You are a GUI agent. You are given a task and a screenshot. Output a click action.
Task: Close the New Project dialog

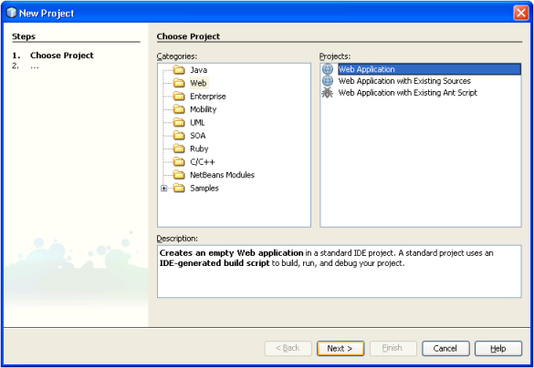(x=520, y=14)
